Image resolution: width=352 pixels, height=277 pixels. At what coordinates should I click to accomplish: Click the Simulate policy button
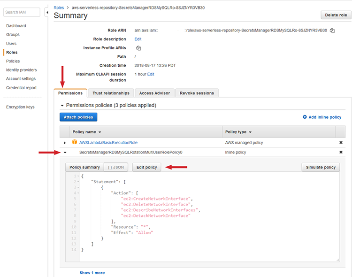coord(321,167)
